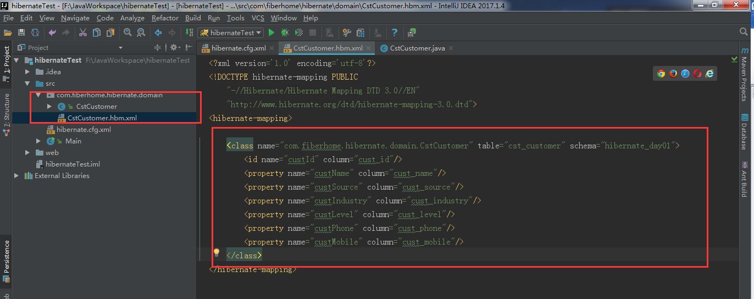Click the Forward navigation arrow

[x=172, y=32]
